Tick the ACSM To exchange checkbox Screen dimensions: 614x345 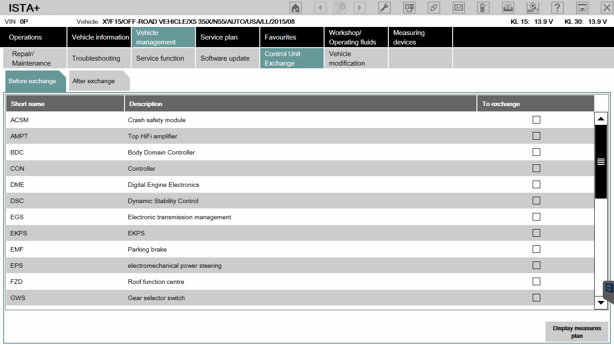pos(536,120)
